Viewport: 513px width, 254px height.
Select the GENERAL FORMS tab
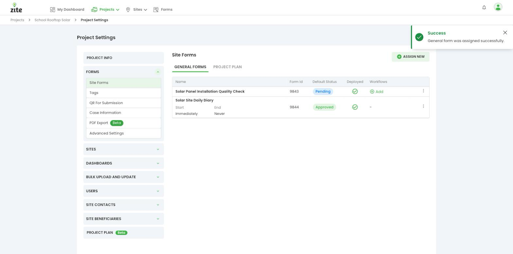click(x=190, y=67)
